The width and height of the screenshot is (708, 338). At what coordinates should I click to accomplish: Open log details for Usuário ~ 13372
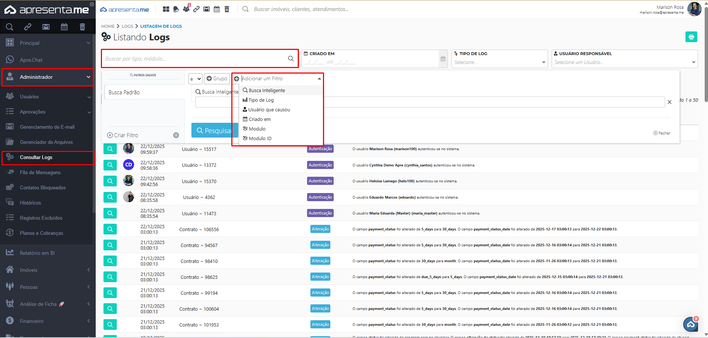coord(110,165)
